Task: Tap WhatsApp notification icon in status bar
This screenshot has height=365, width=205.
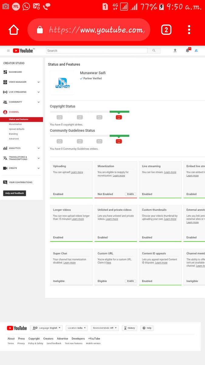Action: (x=26, y=6)
